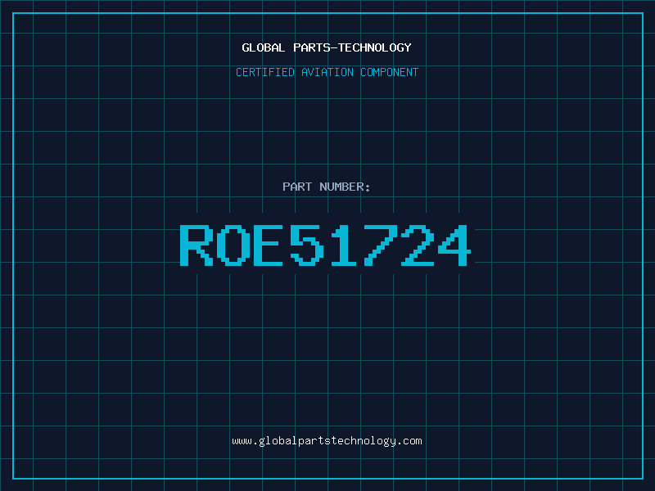Screen dimensions: 655x491
Task: Click the GLOBAL PARTS-TECHNOLOGY heading
Action: (327, 47)
